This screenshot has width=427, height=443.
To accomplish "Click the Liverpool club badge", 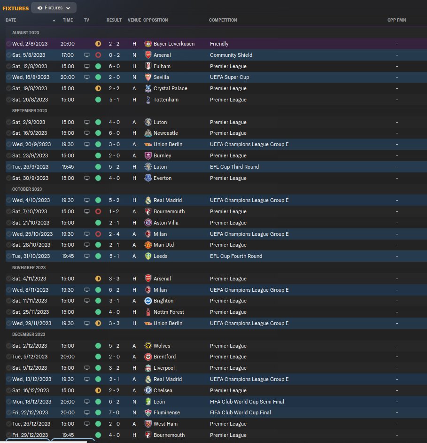I will (148, 368).
